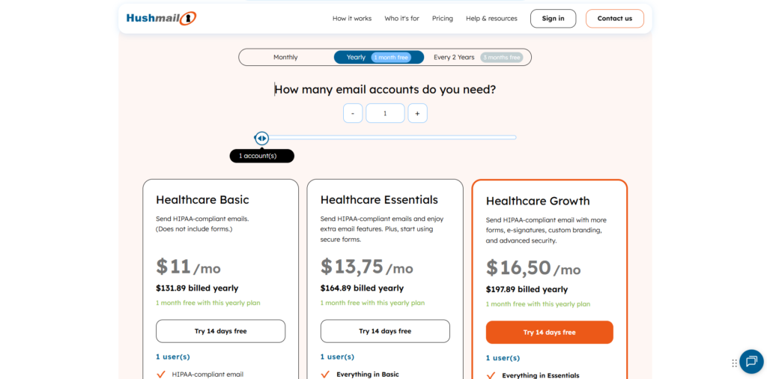This screenshot has height=379, width=767.
Task: Click the account slider handle
Action: [261, 138]
